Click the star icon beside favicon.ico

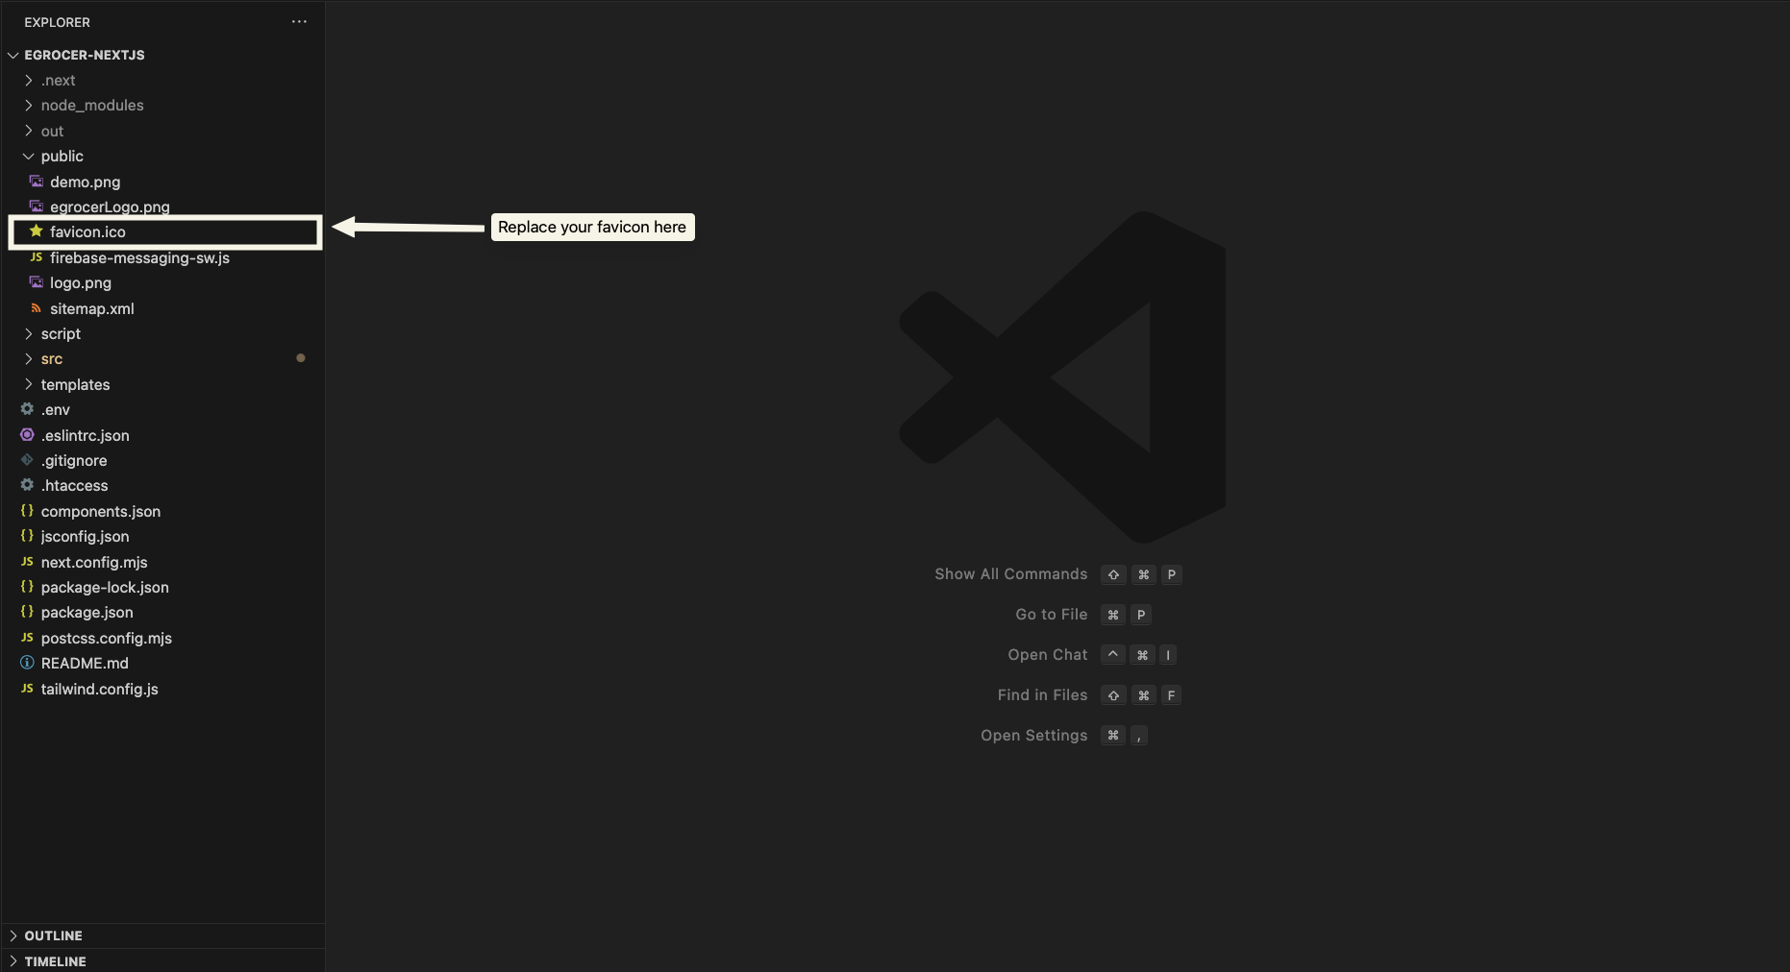pyautogui.click(x=37, y=231)
